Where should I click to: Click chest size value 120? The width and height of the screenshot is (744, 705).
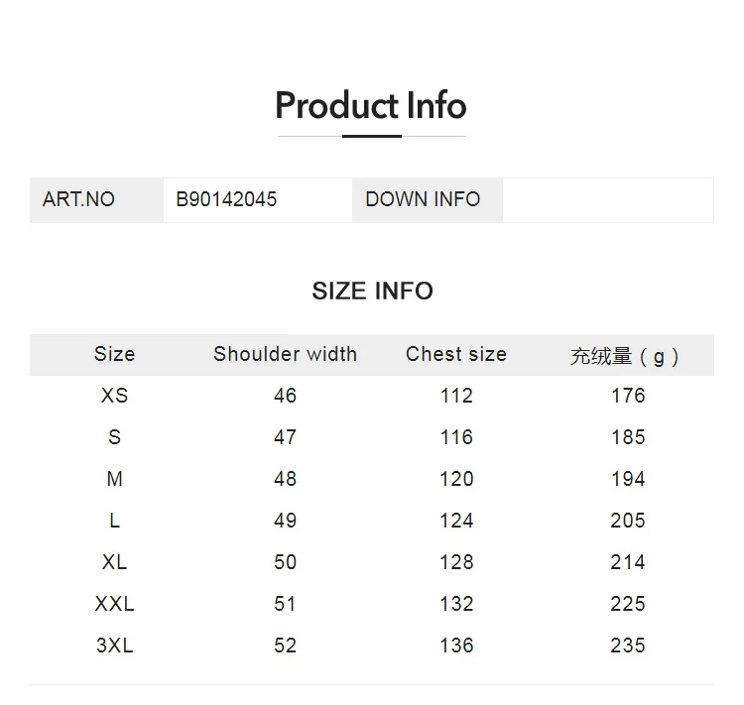coord(456,479)
